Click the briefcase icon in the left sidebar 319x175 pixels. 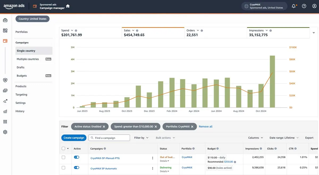pos(5,20)
